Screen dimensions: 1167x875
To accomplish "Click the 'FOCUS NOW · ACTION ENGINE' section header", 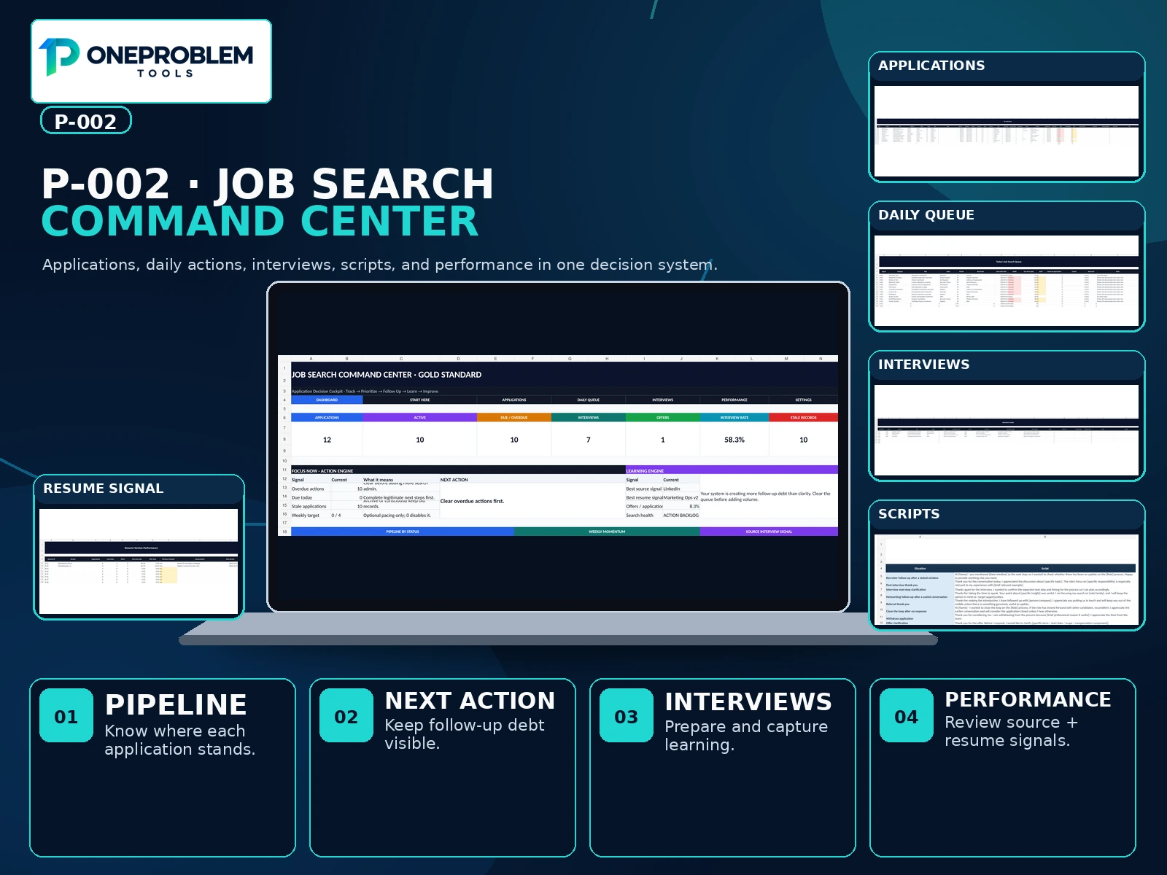I will pyautogui.click(x=458, y=470).
